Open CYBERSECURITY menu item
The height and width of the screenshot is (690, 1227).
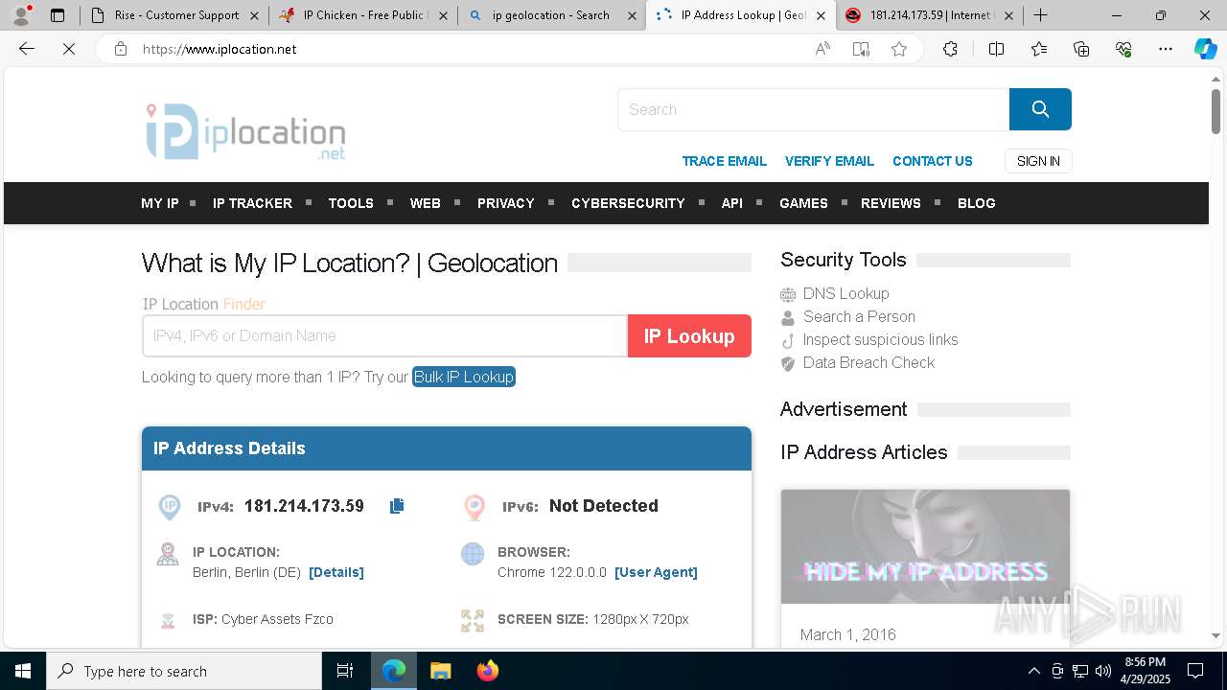point(628,203)
